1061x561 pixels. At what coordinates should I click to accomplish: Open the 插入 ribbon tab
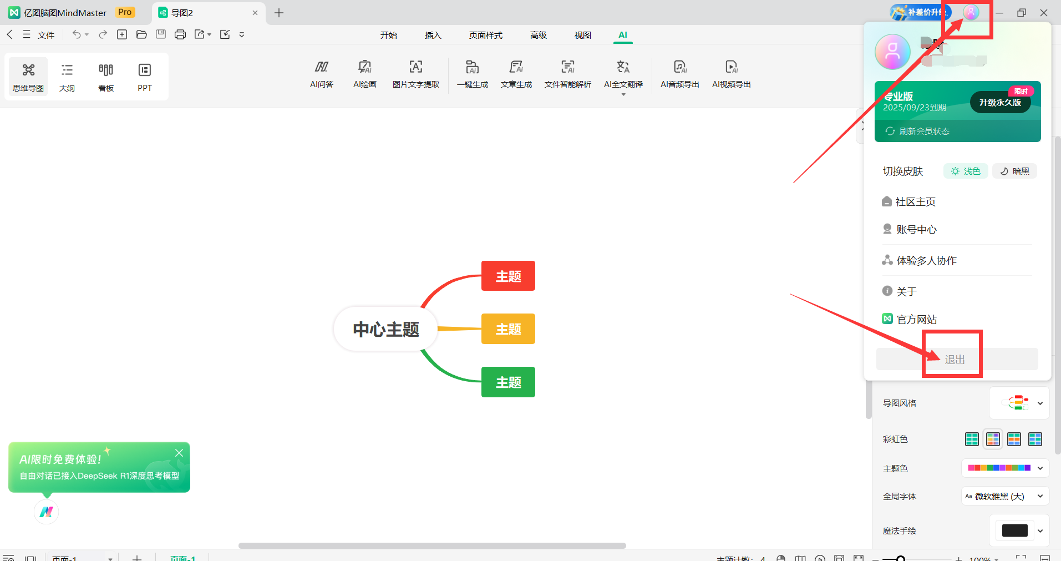(433, 35)
